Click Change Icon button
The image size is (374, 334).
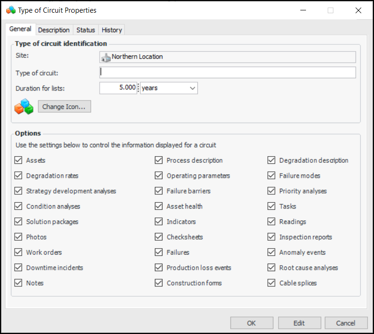coord(64,107)
